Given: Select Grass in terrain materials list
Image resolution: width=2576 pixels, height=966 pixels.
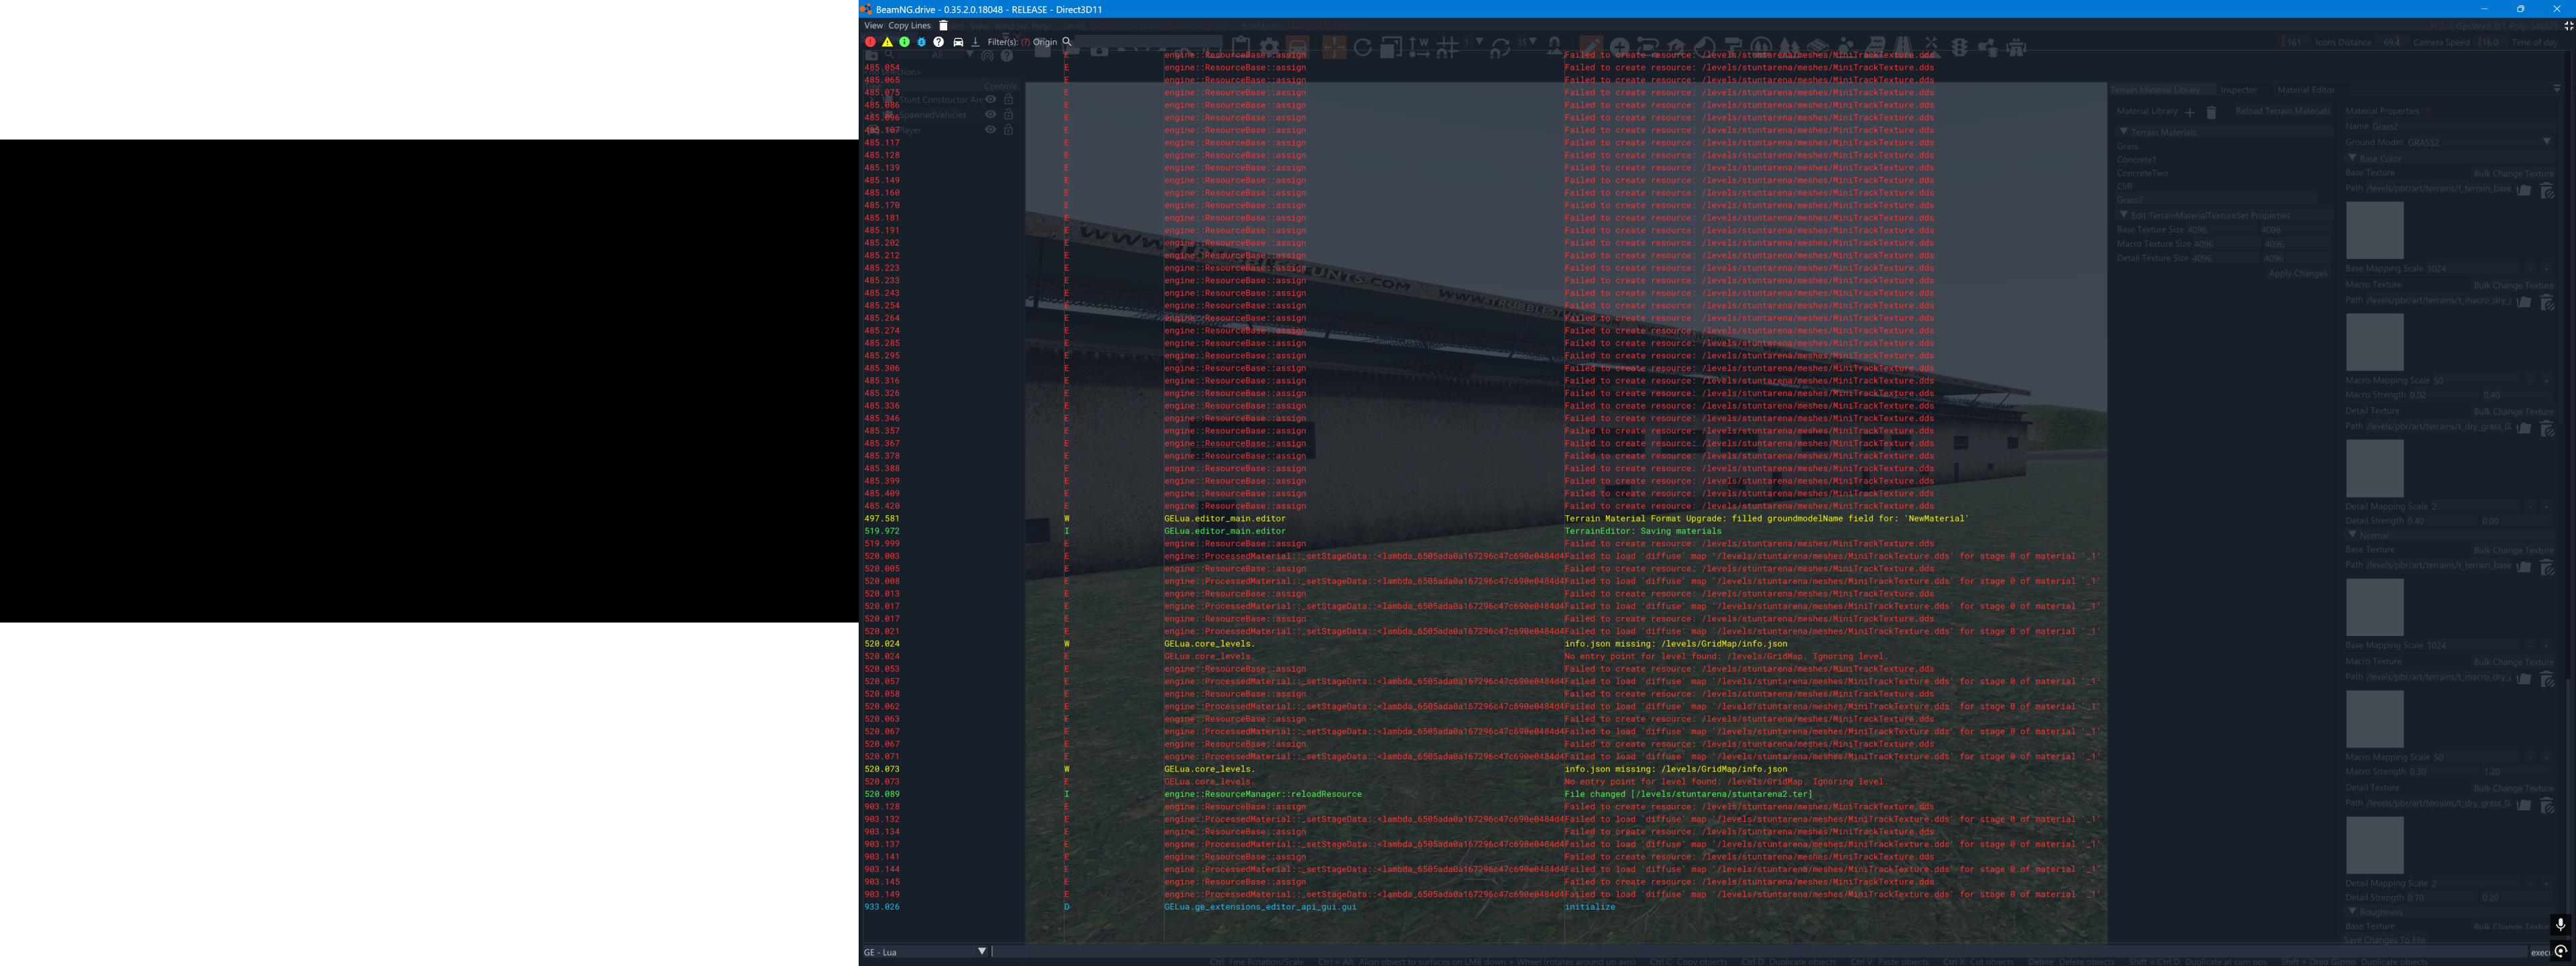Looking at the screenshot, I should (2127, 146).
